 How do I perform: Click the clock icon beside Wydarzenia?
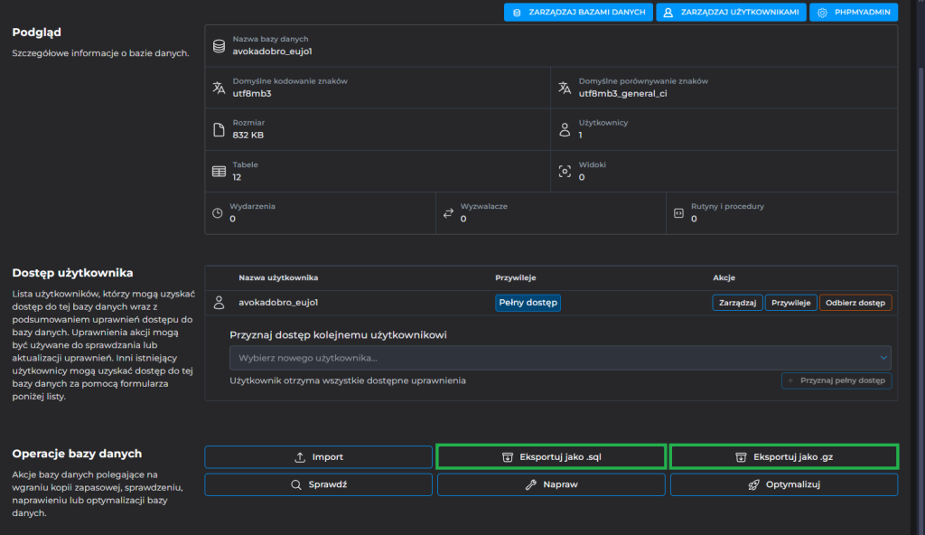coord(217,213)
